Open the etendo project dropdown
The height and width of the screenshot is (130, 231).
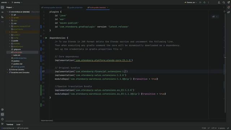tap(5, 3)
